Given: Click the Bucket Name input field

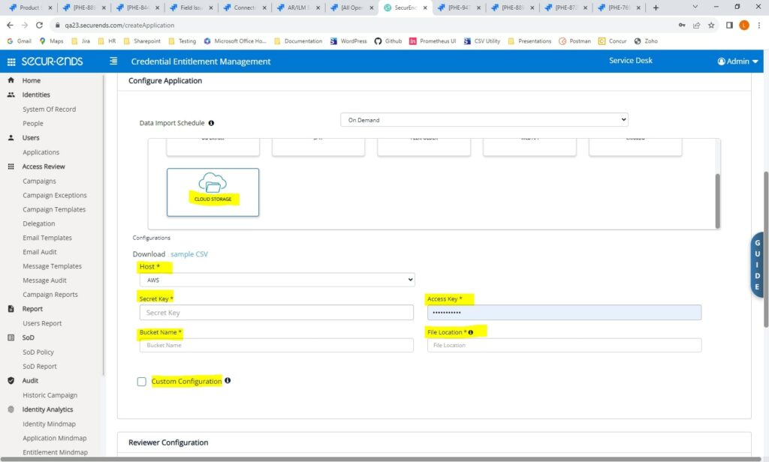Looking at the screenshot, I should click(276, 346).
